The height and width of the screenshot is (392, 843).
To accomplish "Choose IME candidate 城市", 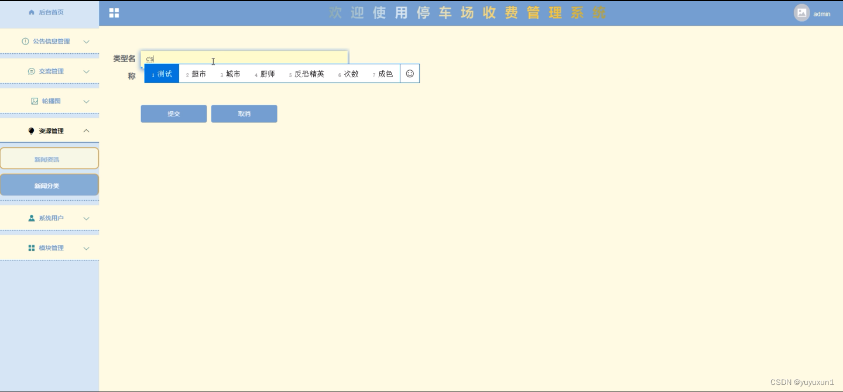I will click(x=231, y=74).
